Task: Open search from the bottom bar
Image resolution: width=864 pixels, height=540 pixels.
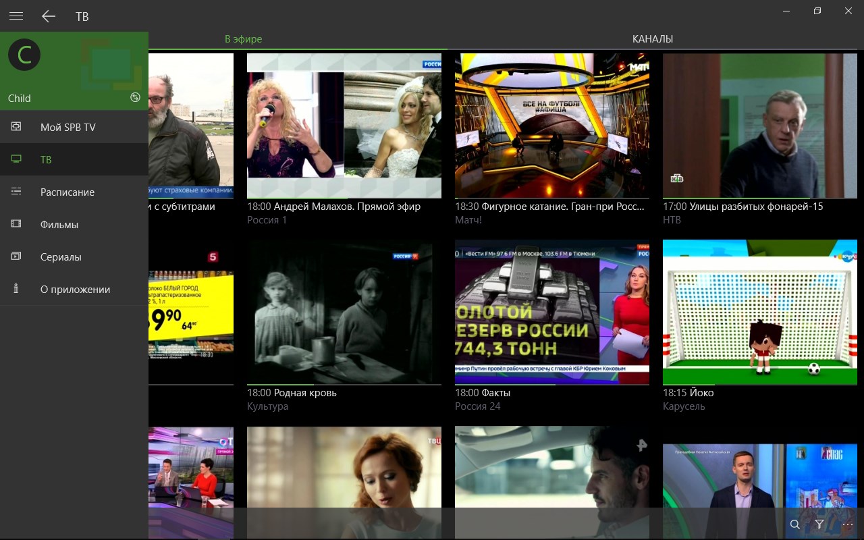Action: tap(794, 524)
